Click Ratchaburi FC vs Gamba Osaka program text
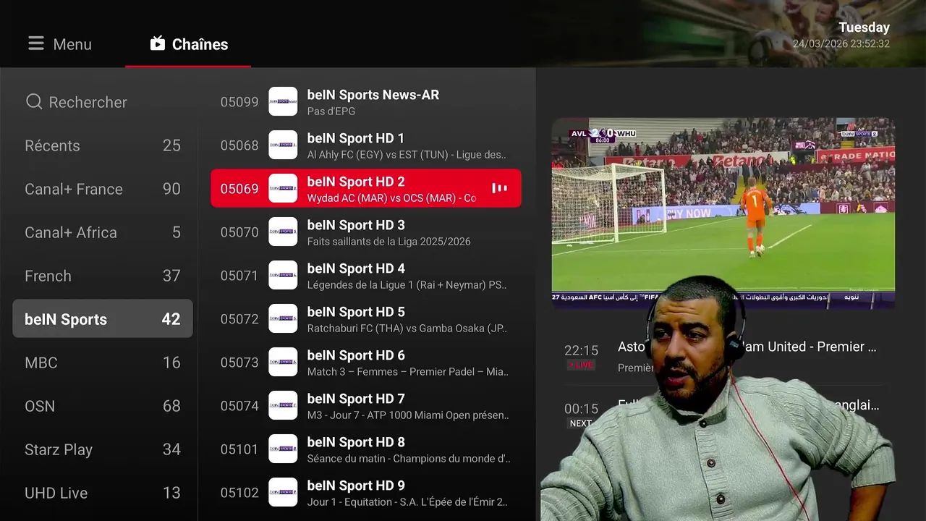The width and height of the screenshot is (926, 521). (x=407, y=329)
